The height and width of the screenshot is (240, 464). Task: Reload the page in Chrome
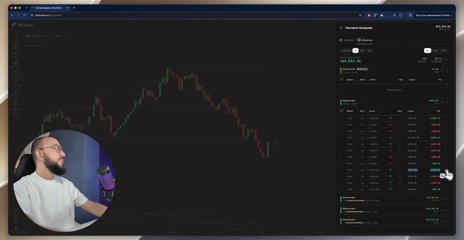(25, 15)
